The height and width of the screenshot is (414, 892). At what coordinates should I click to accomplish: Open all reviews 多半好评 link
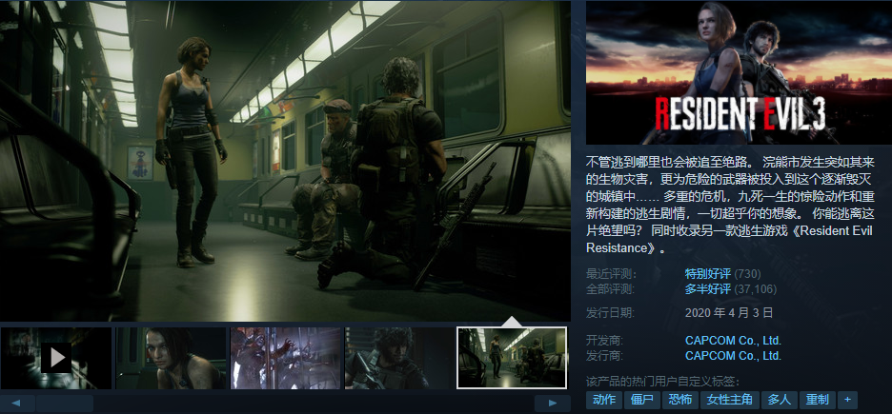pyautogui.click(x=708, y=289)
